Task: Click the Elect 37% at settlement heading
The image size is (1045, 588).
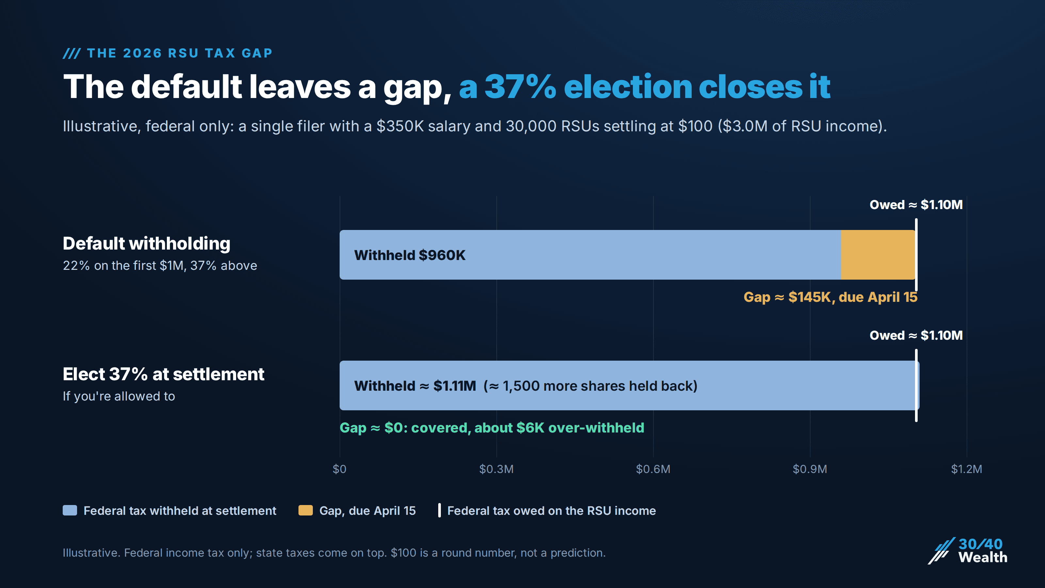Action: [x=164, y=374]
